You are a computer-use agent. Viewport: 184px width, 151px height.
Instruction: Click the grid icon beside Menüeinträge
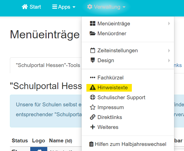tap(93, 24)
